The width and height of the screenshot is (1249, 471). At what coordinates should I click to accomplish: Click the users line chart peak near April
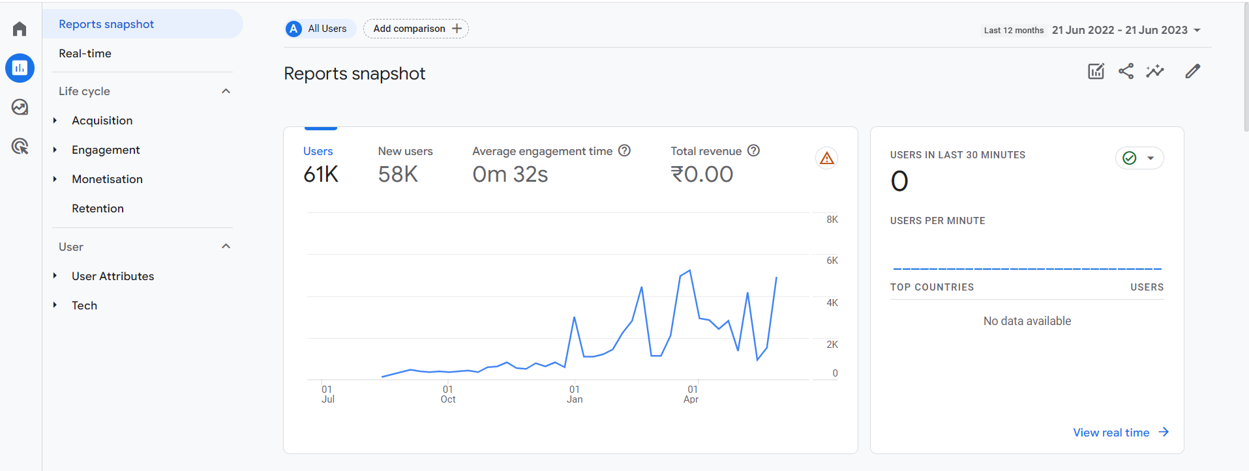pos(689,271)
